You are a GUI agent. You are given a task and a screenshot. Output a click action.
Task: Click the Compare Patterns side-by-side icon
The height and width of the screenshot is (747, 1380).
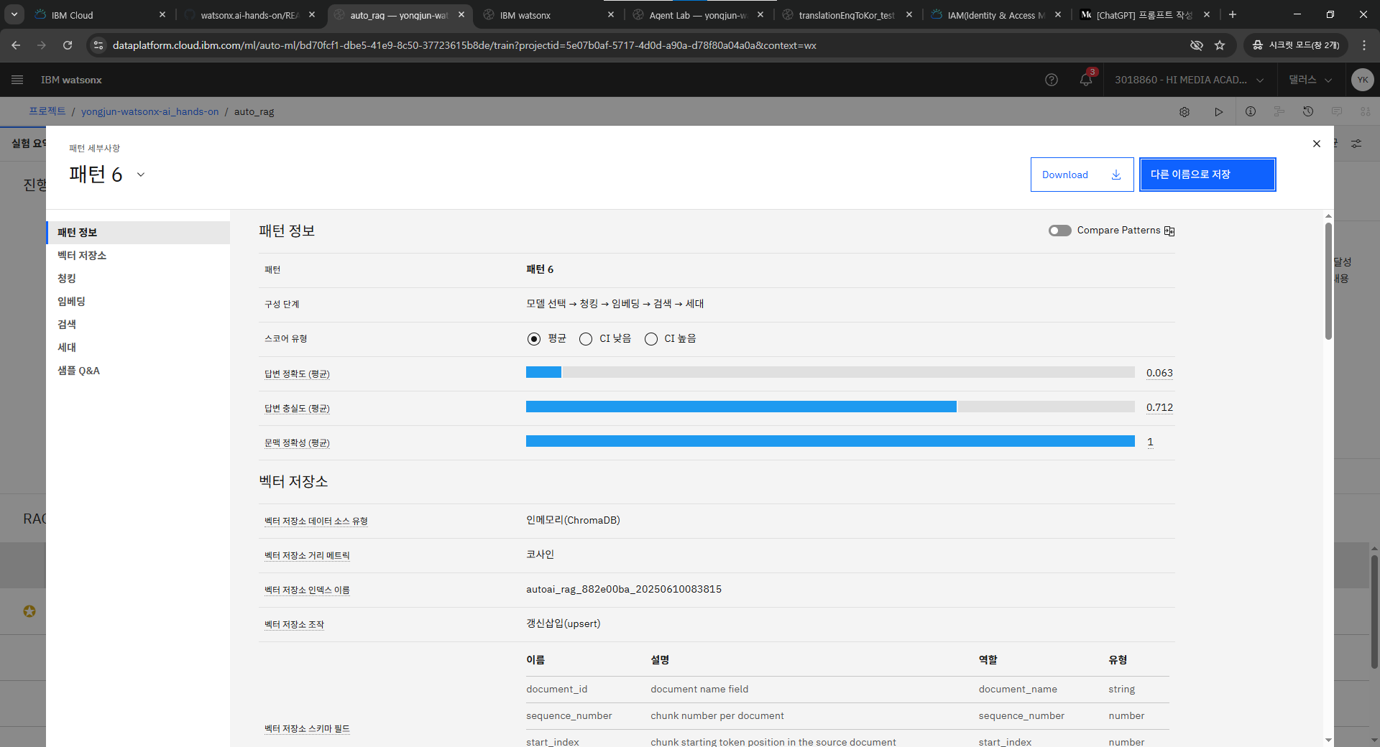click(1169, 231)
